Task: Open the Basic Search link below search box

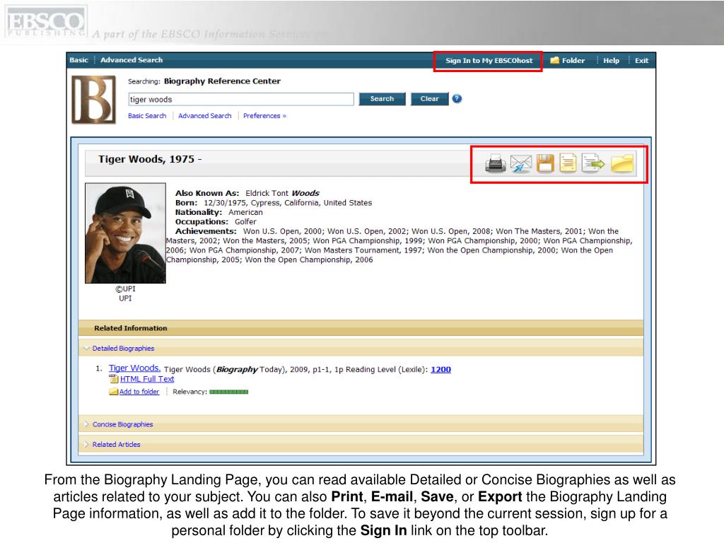Action: (x=147, y=116)
